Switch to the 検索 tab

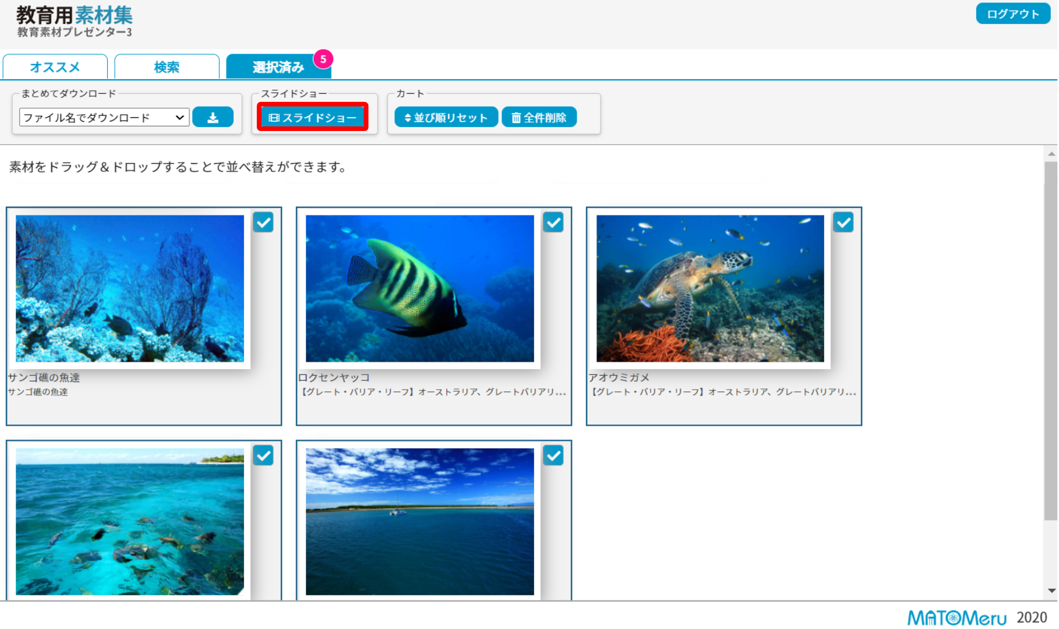[167, 67]
